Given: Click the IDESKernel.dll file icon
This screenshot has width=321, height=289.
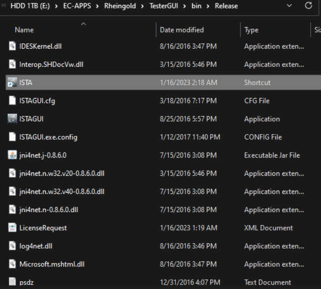Looking at the screenshot, I should (12, 46).
